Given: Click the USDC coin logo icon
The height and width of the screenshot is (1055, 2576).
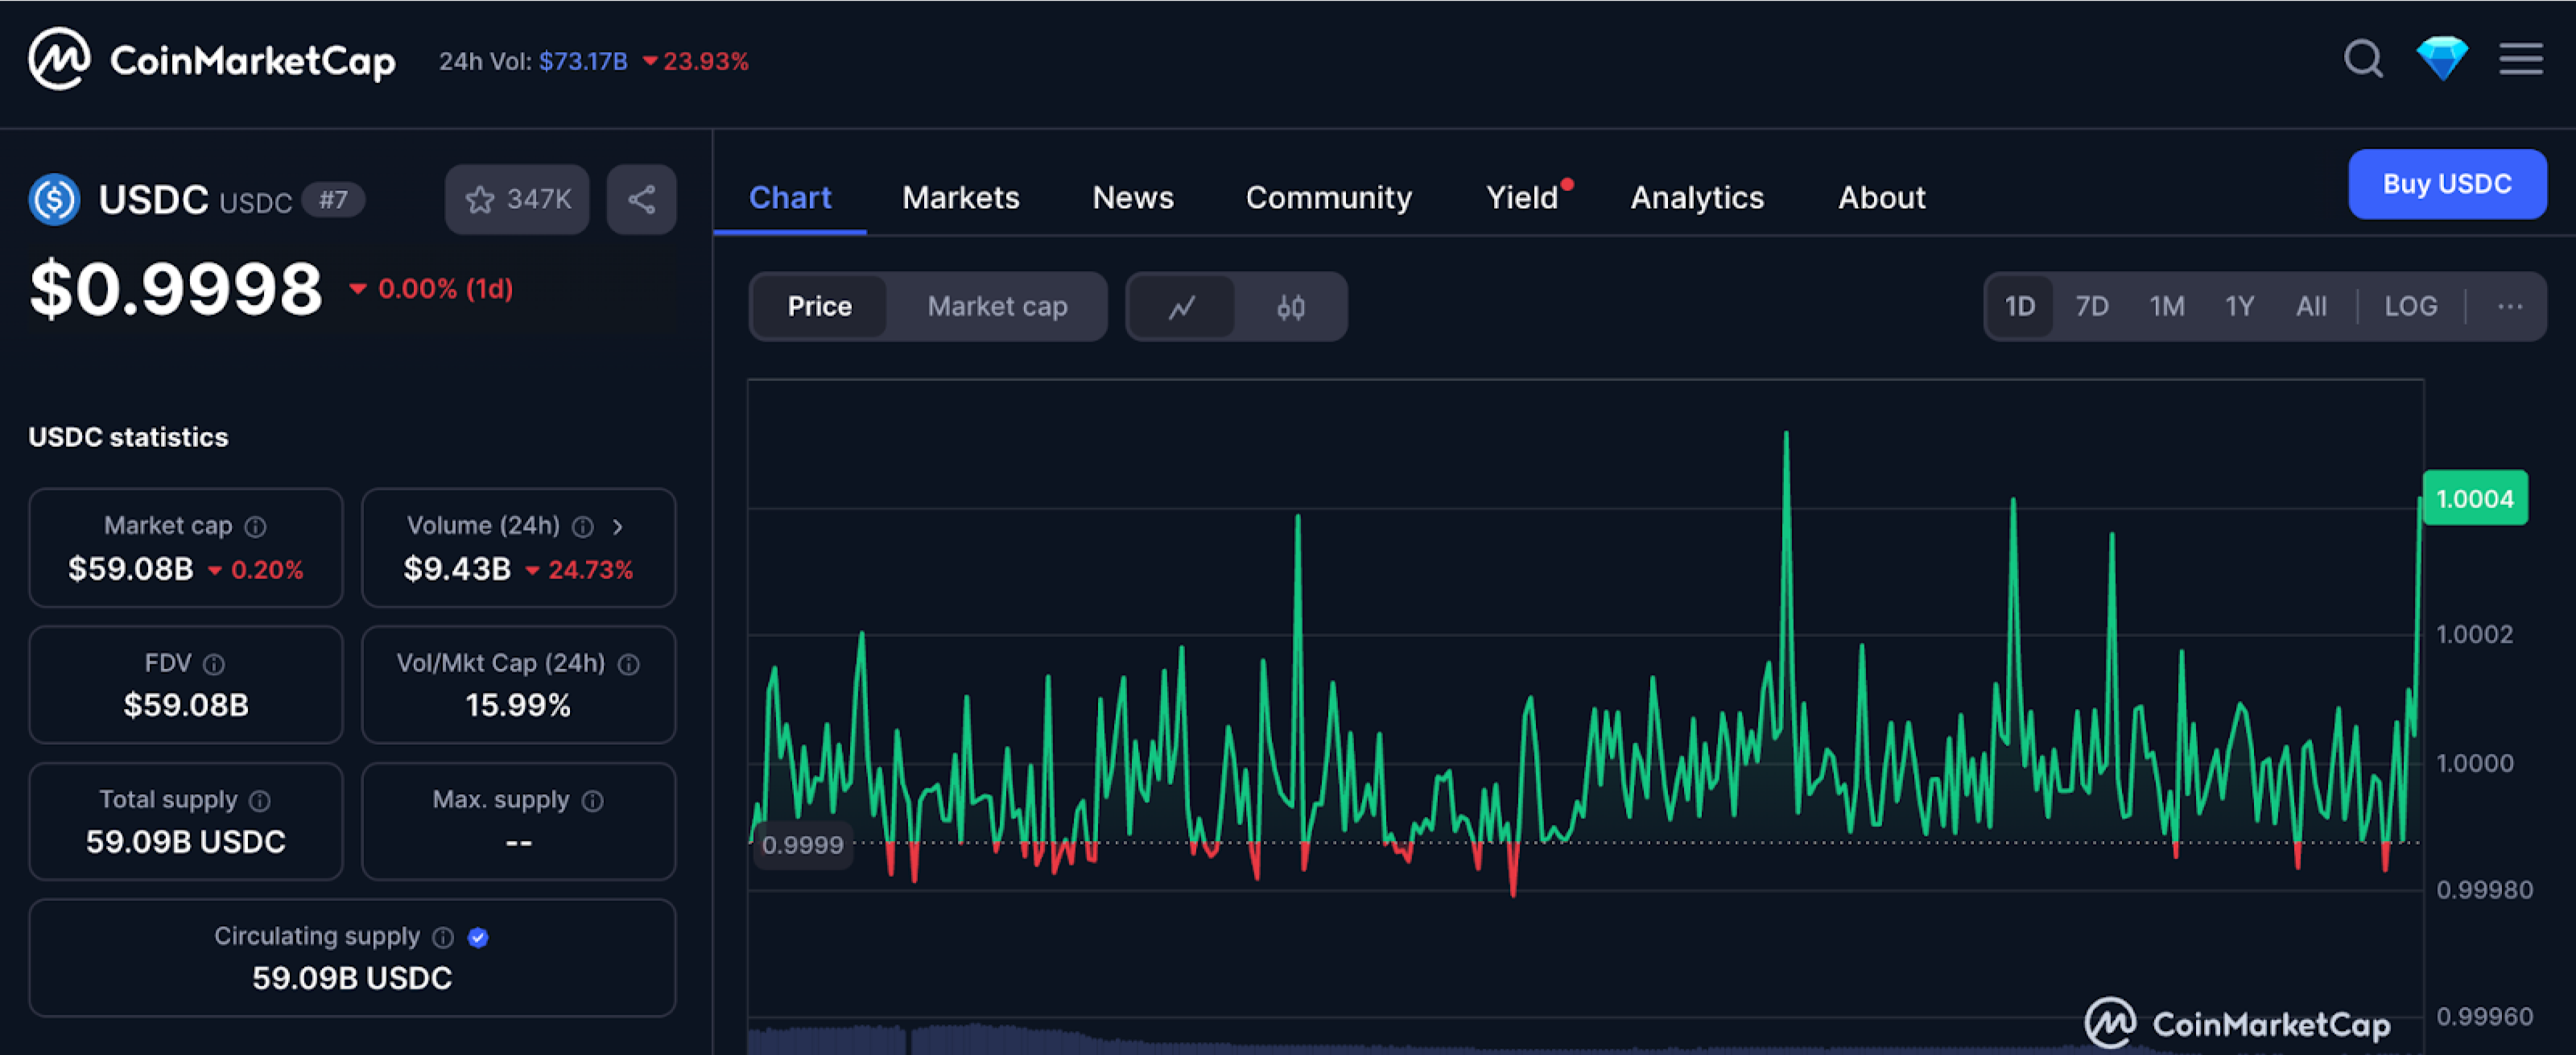Looking at the screenshot, I should [54, 199].
